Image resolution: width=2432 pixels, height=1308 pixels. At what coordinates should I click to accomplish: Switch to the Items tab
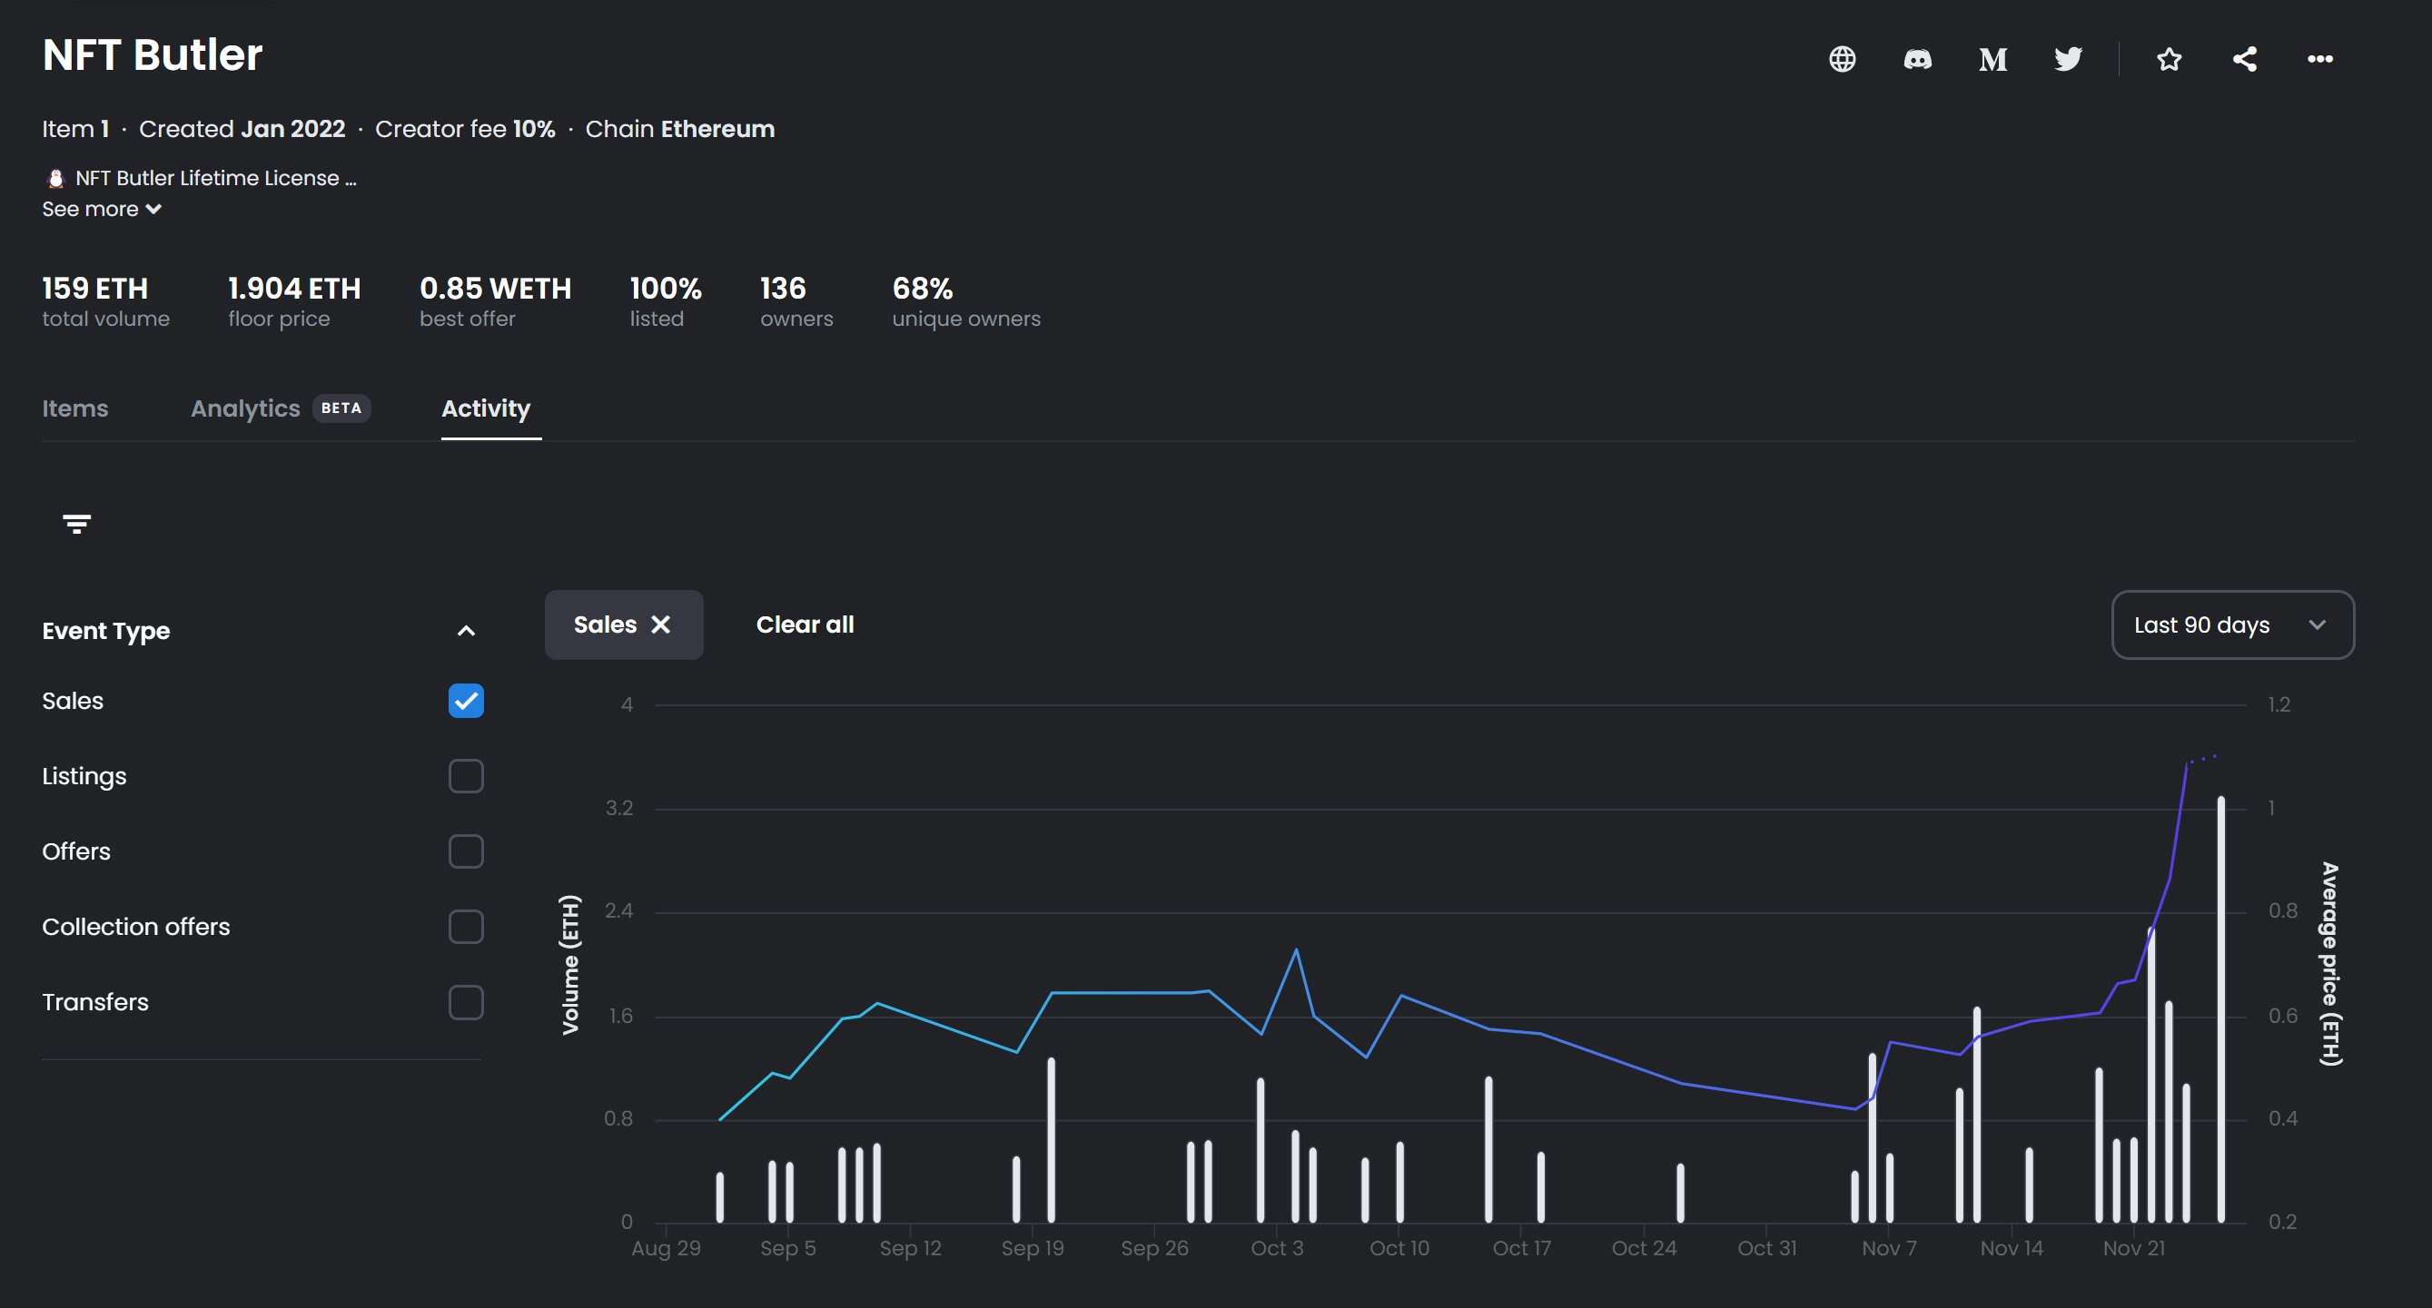click(74, 408)
